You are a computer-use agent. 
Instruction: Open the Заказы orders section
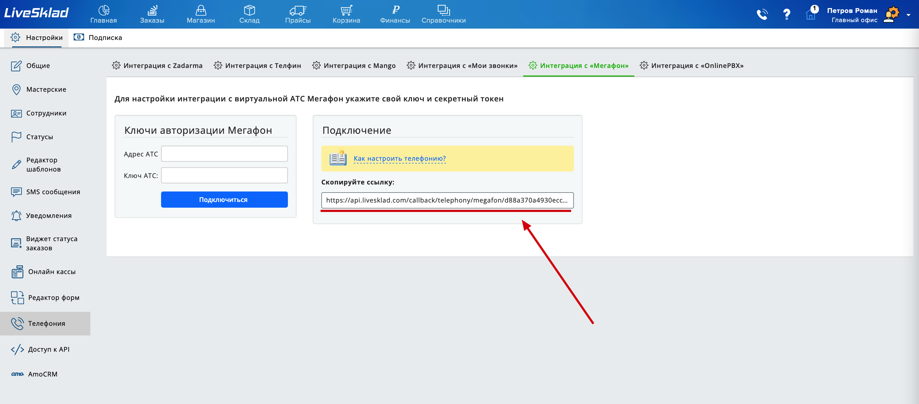pyautogui.click(x=152, y=14)
